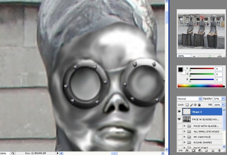Expand the ALL SMALL EYE HOLES group
The height and width of the screenshot is (155, 227).
[185, 132]
